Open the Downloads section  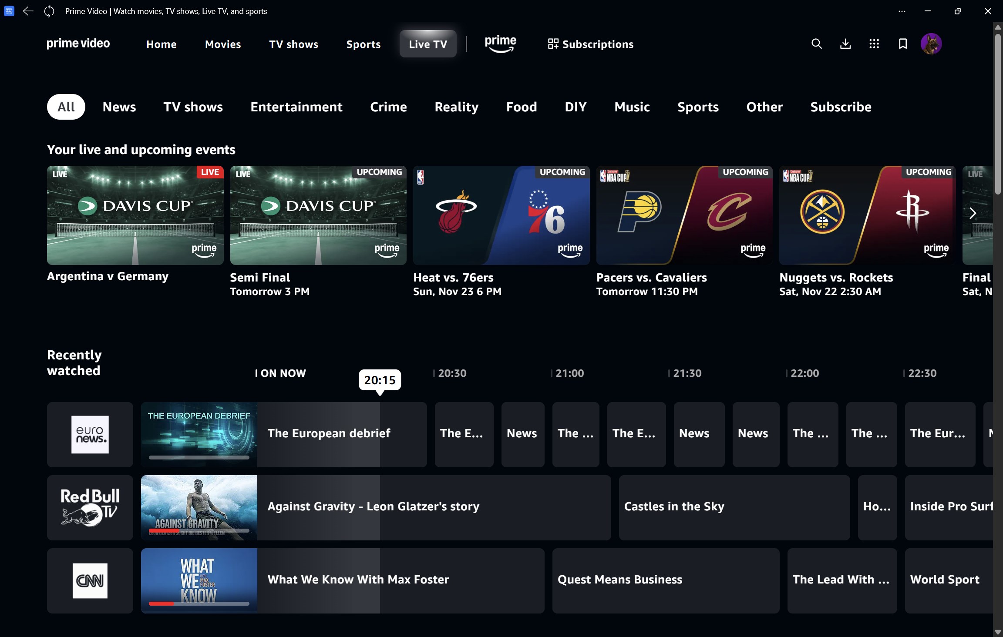(x=845, y=44)
